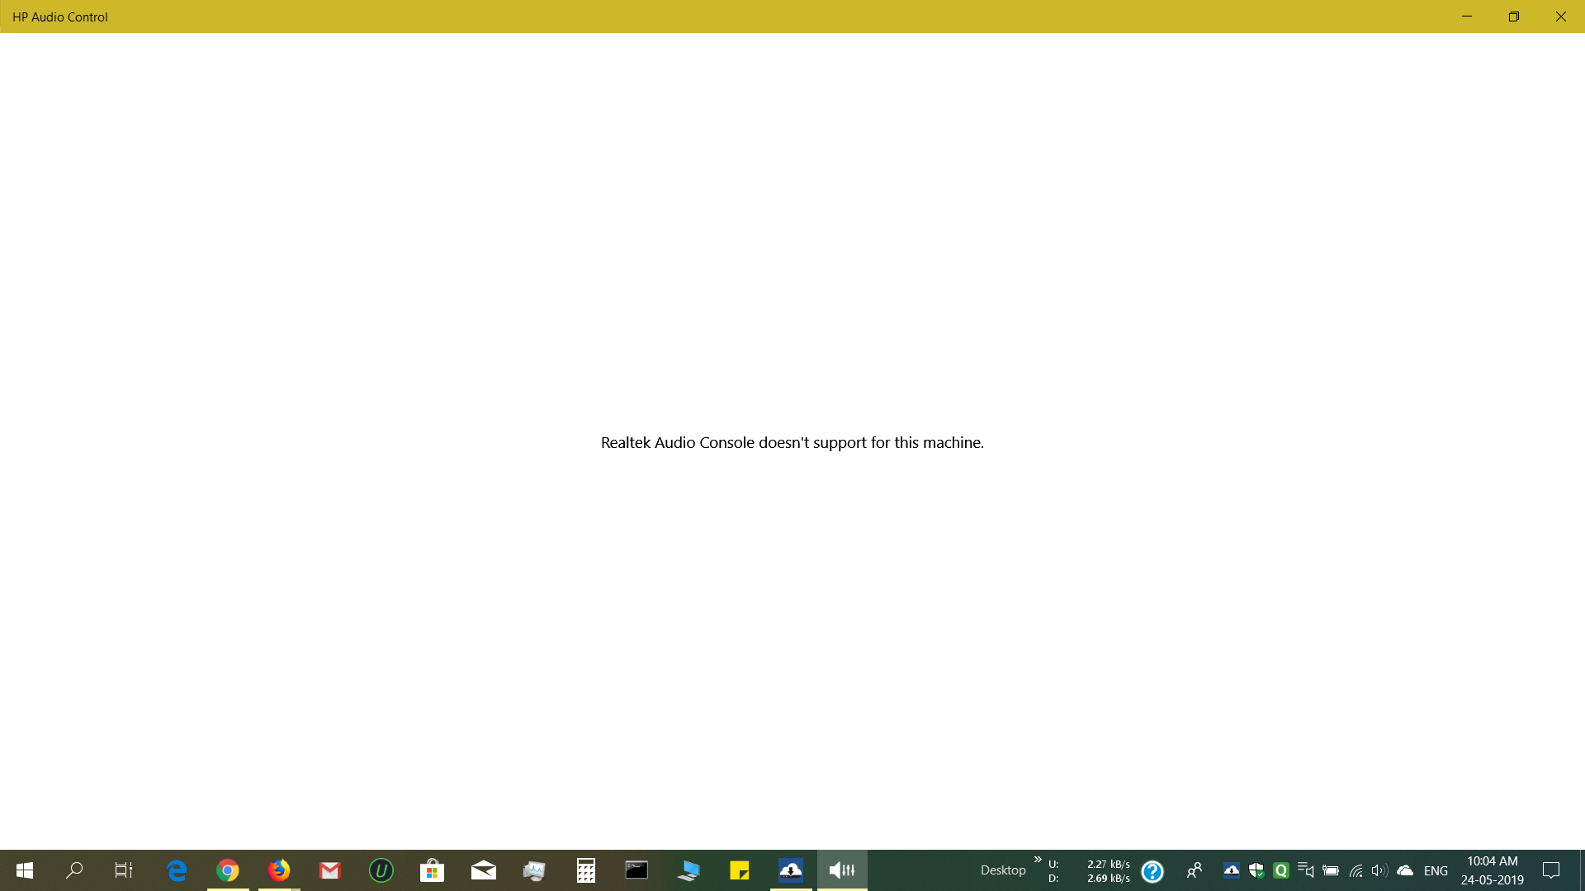This screenshot has width=1585, height=891.
Task: Open OneDrive cloud tray icon
Action: (1405, 870)
